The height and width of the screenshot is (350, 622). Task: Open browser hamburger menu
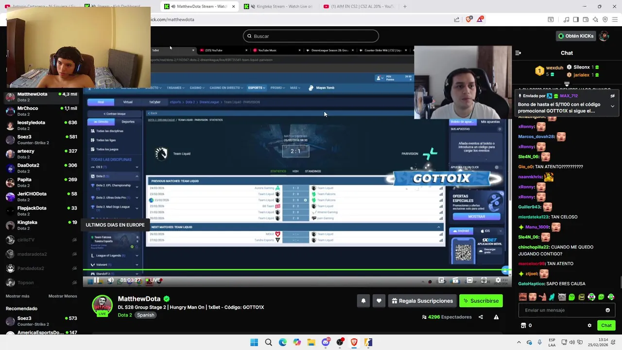615,19
